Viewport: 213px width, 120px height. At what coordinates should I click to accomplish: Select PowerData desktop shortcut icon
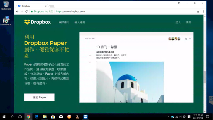(6, 21)
